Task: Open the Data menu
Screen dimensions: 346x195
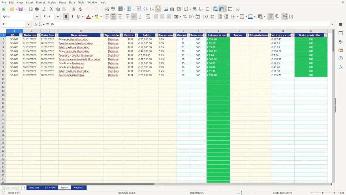Action: tap(72, 2)
